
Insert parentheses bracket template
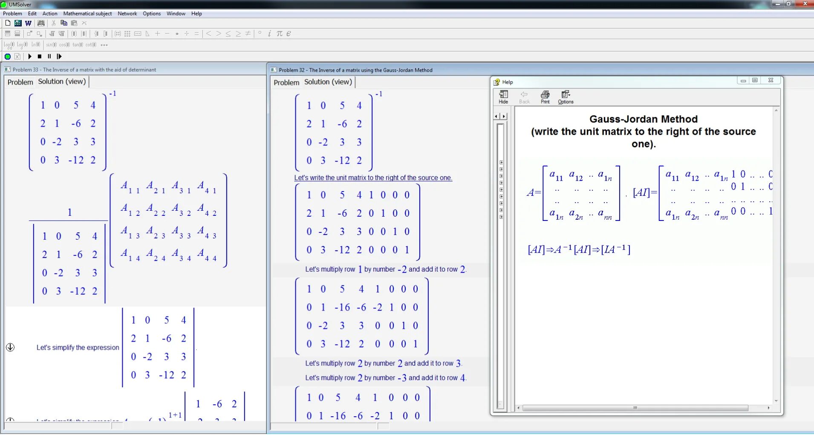74,34
